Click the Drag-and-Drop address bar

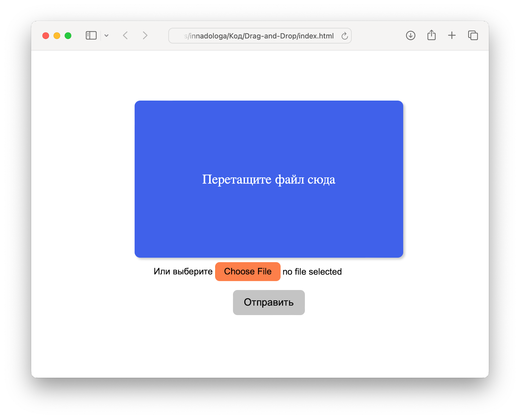point(259,36)
